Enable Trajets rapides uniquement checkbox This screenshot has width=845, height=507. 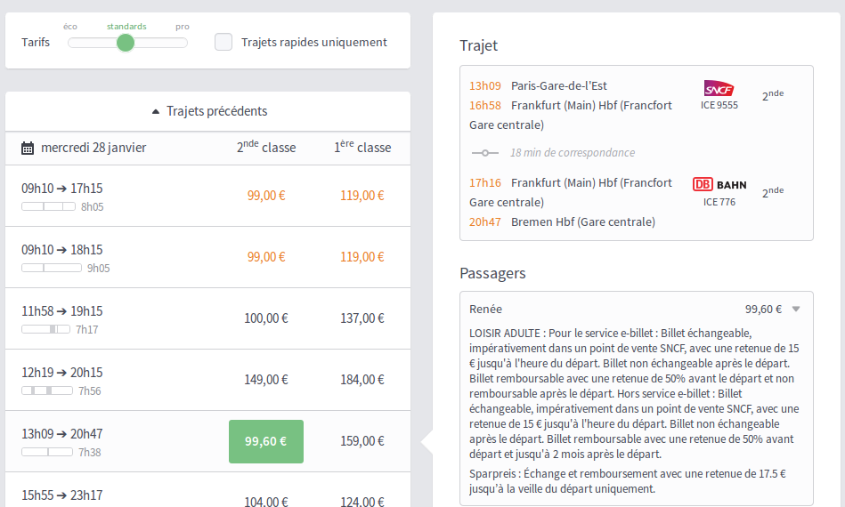click(223, 42)
